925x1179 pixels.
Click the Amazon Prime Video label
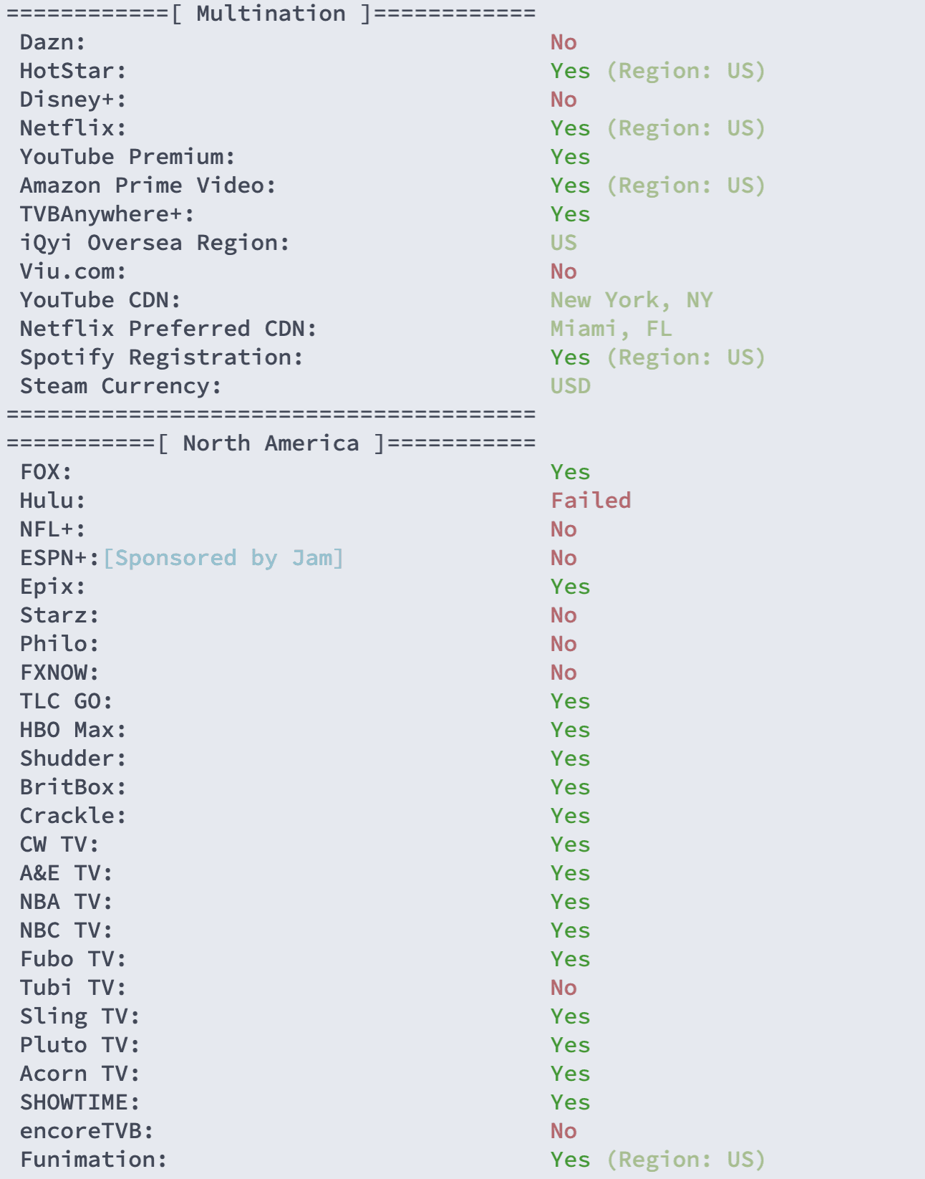148,186
